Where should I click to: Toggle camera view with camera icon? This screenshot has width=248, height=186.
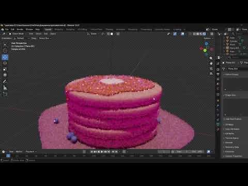[x=211, y=69]
